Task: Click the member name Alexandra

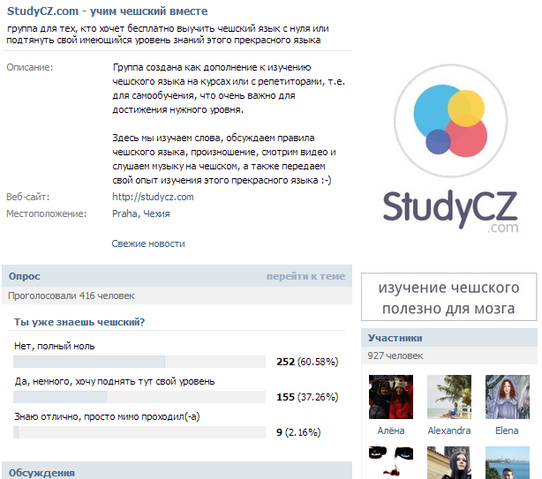Action: [449, 430]
